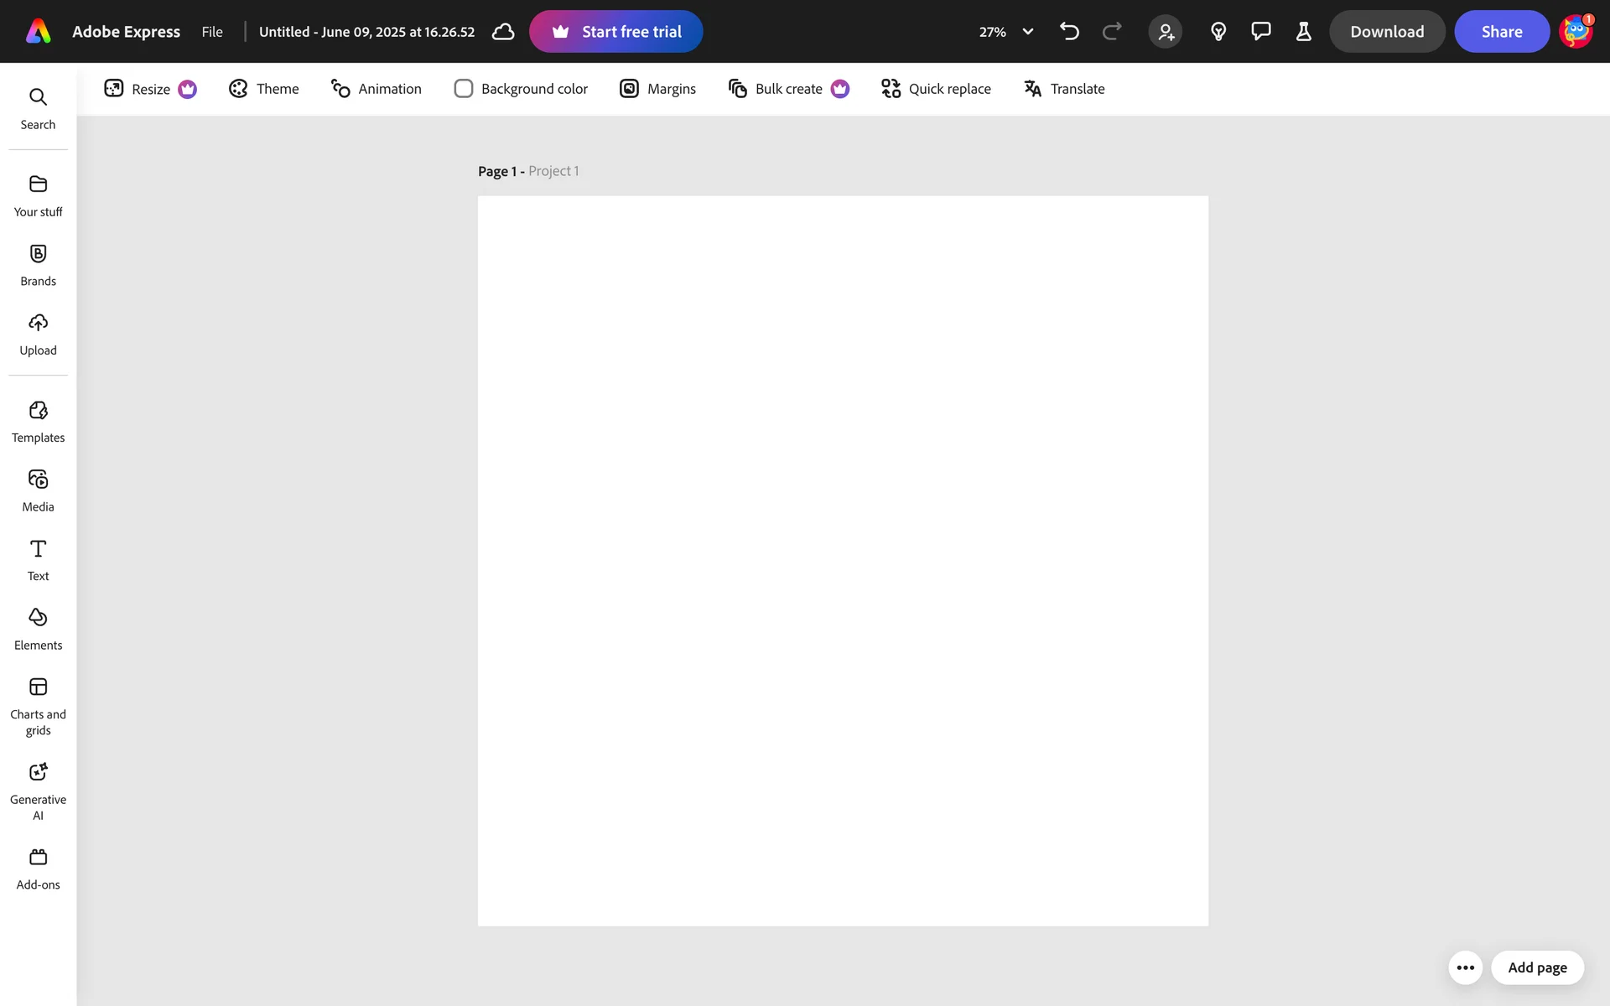Click the cloud sync status icon
The image size is (1610, 1006).
(x=503, y=32)
